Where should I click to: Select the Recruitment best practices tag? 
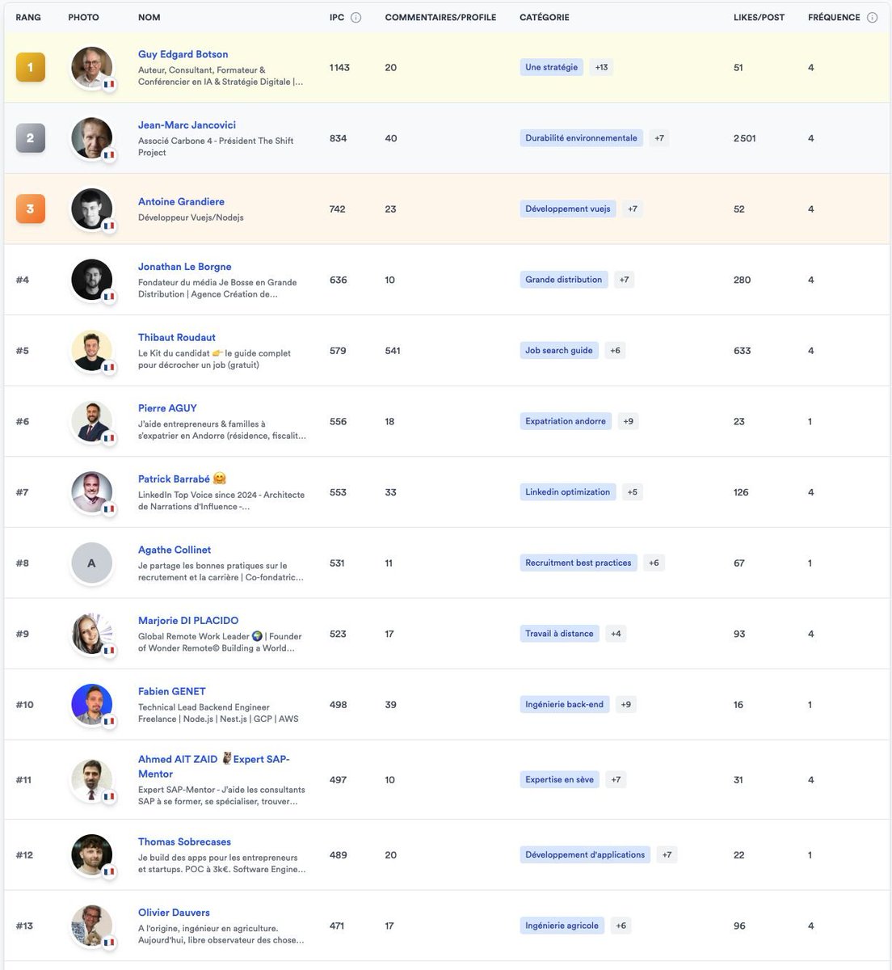pyautogui.click(x=579, y=563)
